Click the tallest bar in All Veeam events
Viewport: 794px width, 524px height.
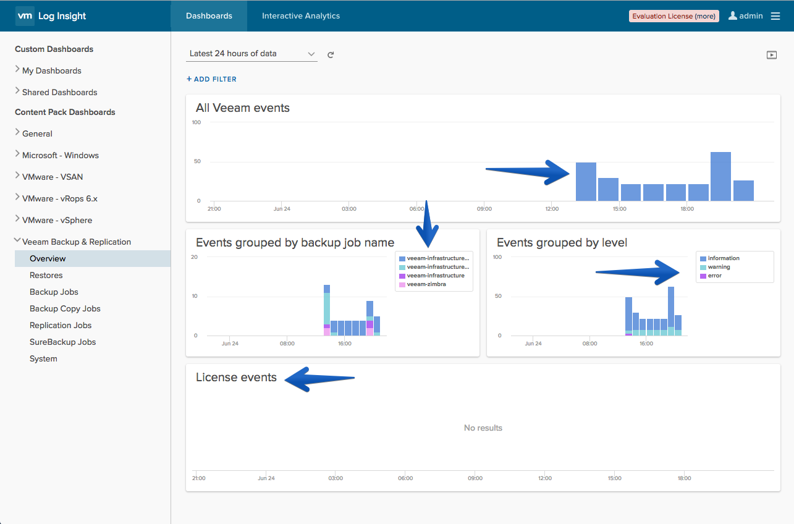(720, 176)
